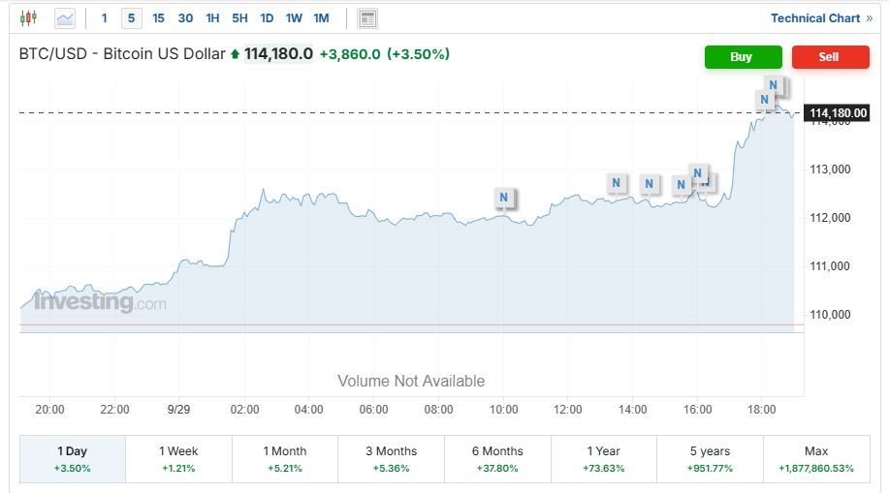889x493 pixels.
Task: Set chart interval to 1 minute
Action: (105, 17)
